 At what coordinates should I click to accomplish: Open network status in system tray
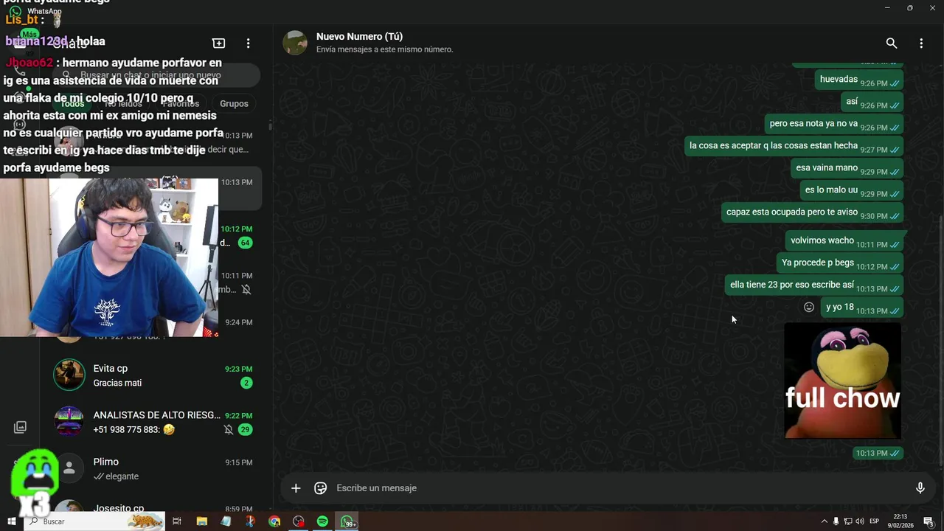(x=848, y=521)
